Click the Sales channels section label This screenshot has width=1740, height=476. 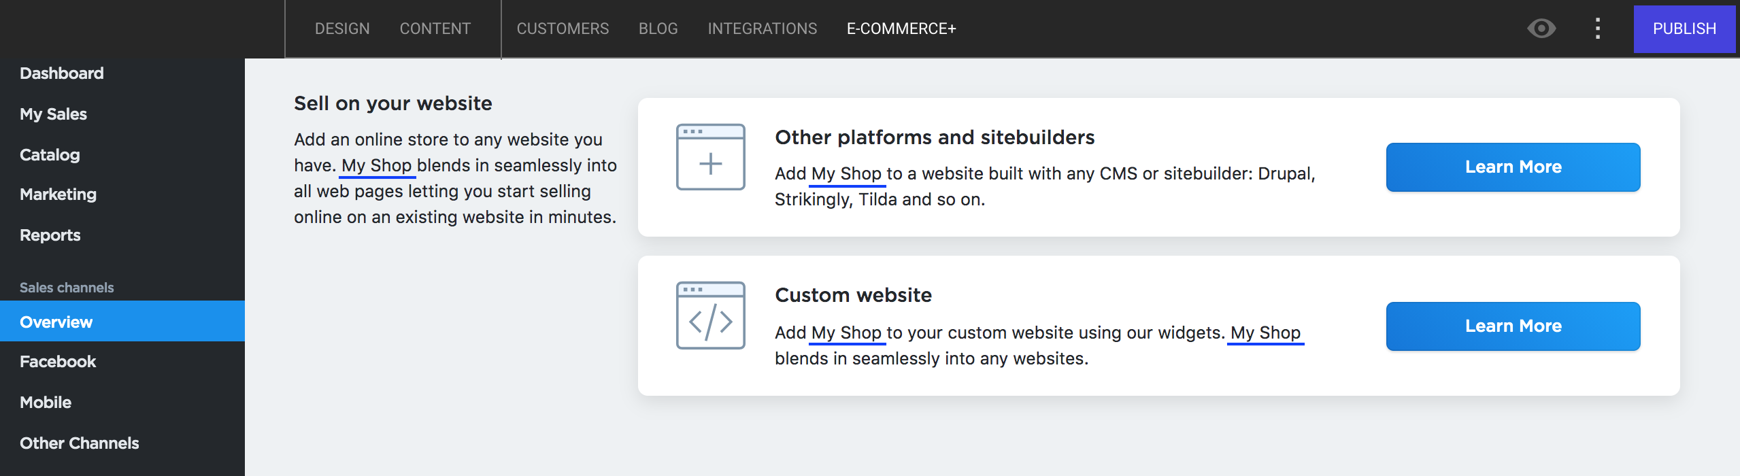pos(67,288)
